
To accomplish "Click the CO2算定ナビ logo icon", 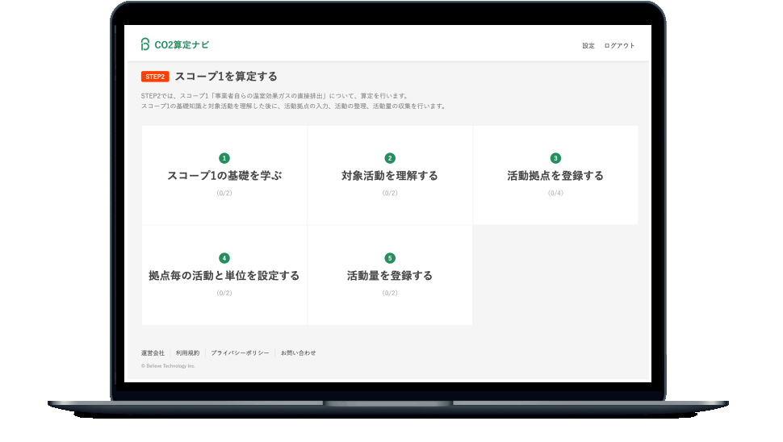I will [x=145, y=44].
